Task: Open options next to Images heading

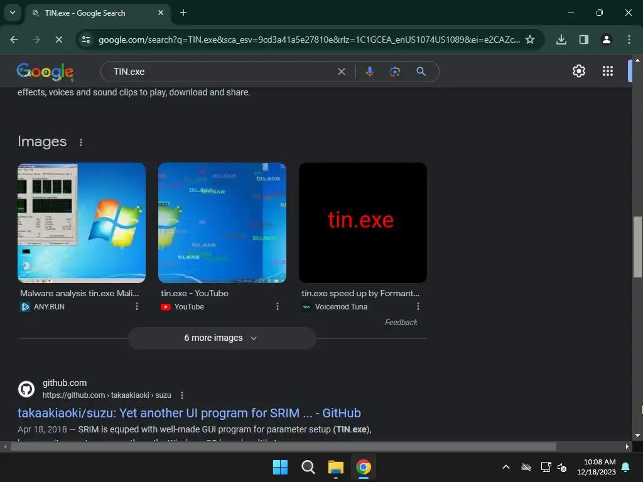Action: [x=81, y=142]
